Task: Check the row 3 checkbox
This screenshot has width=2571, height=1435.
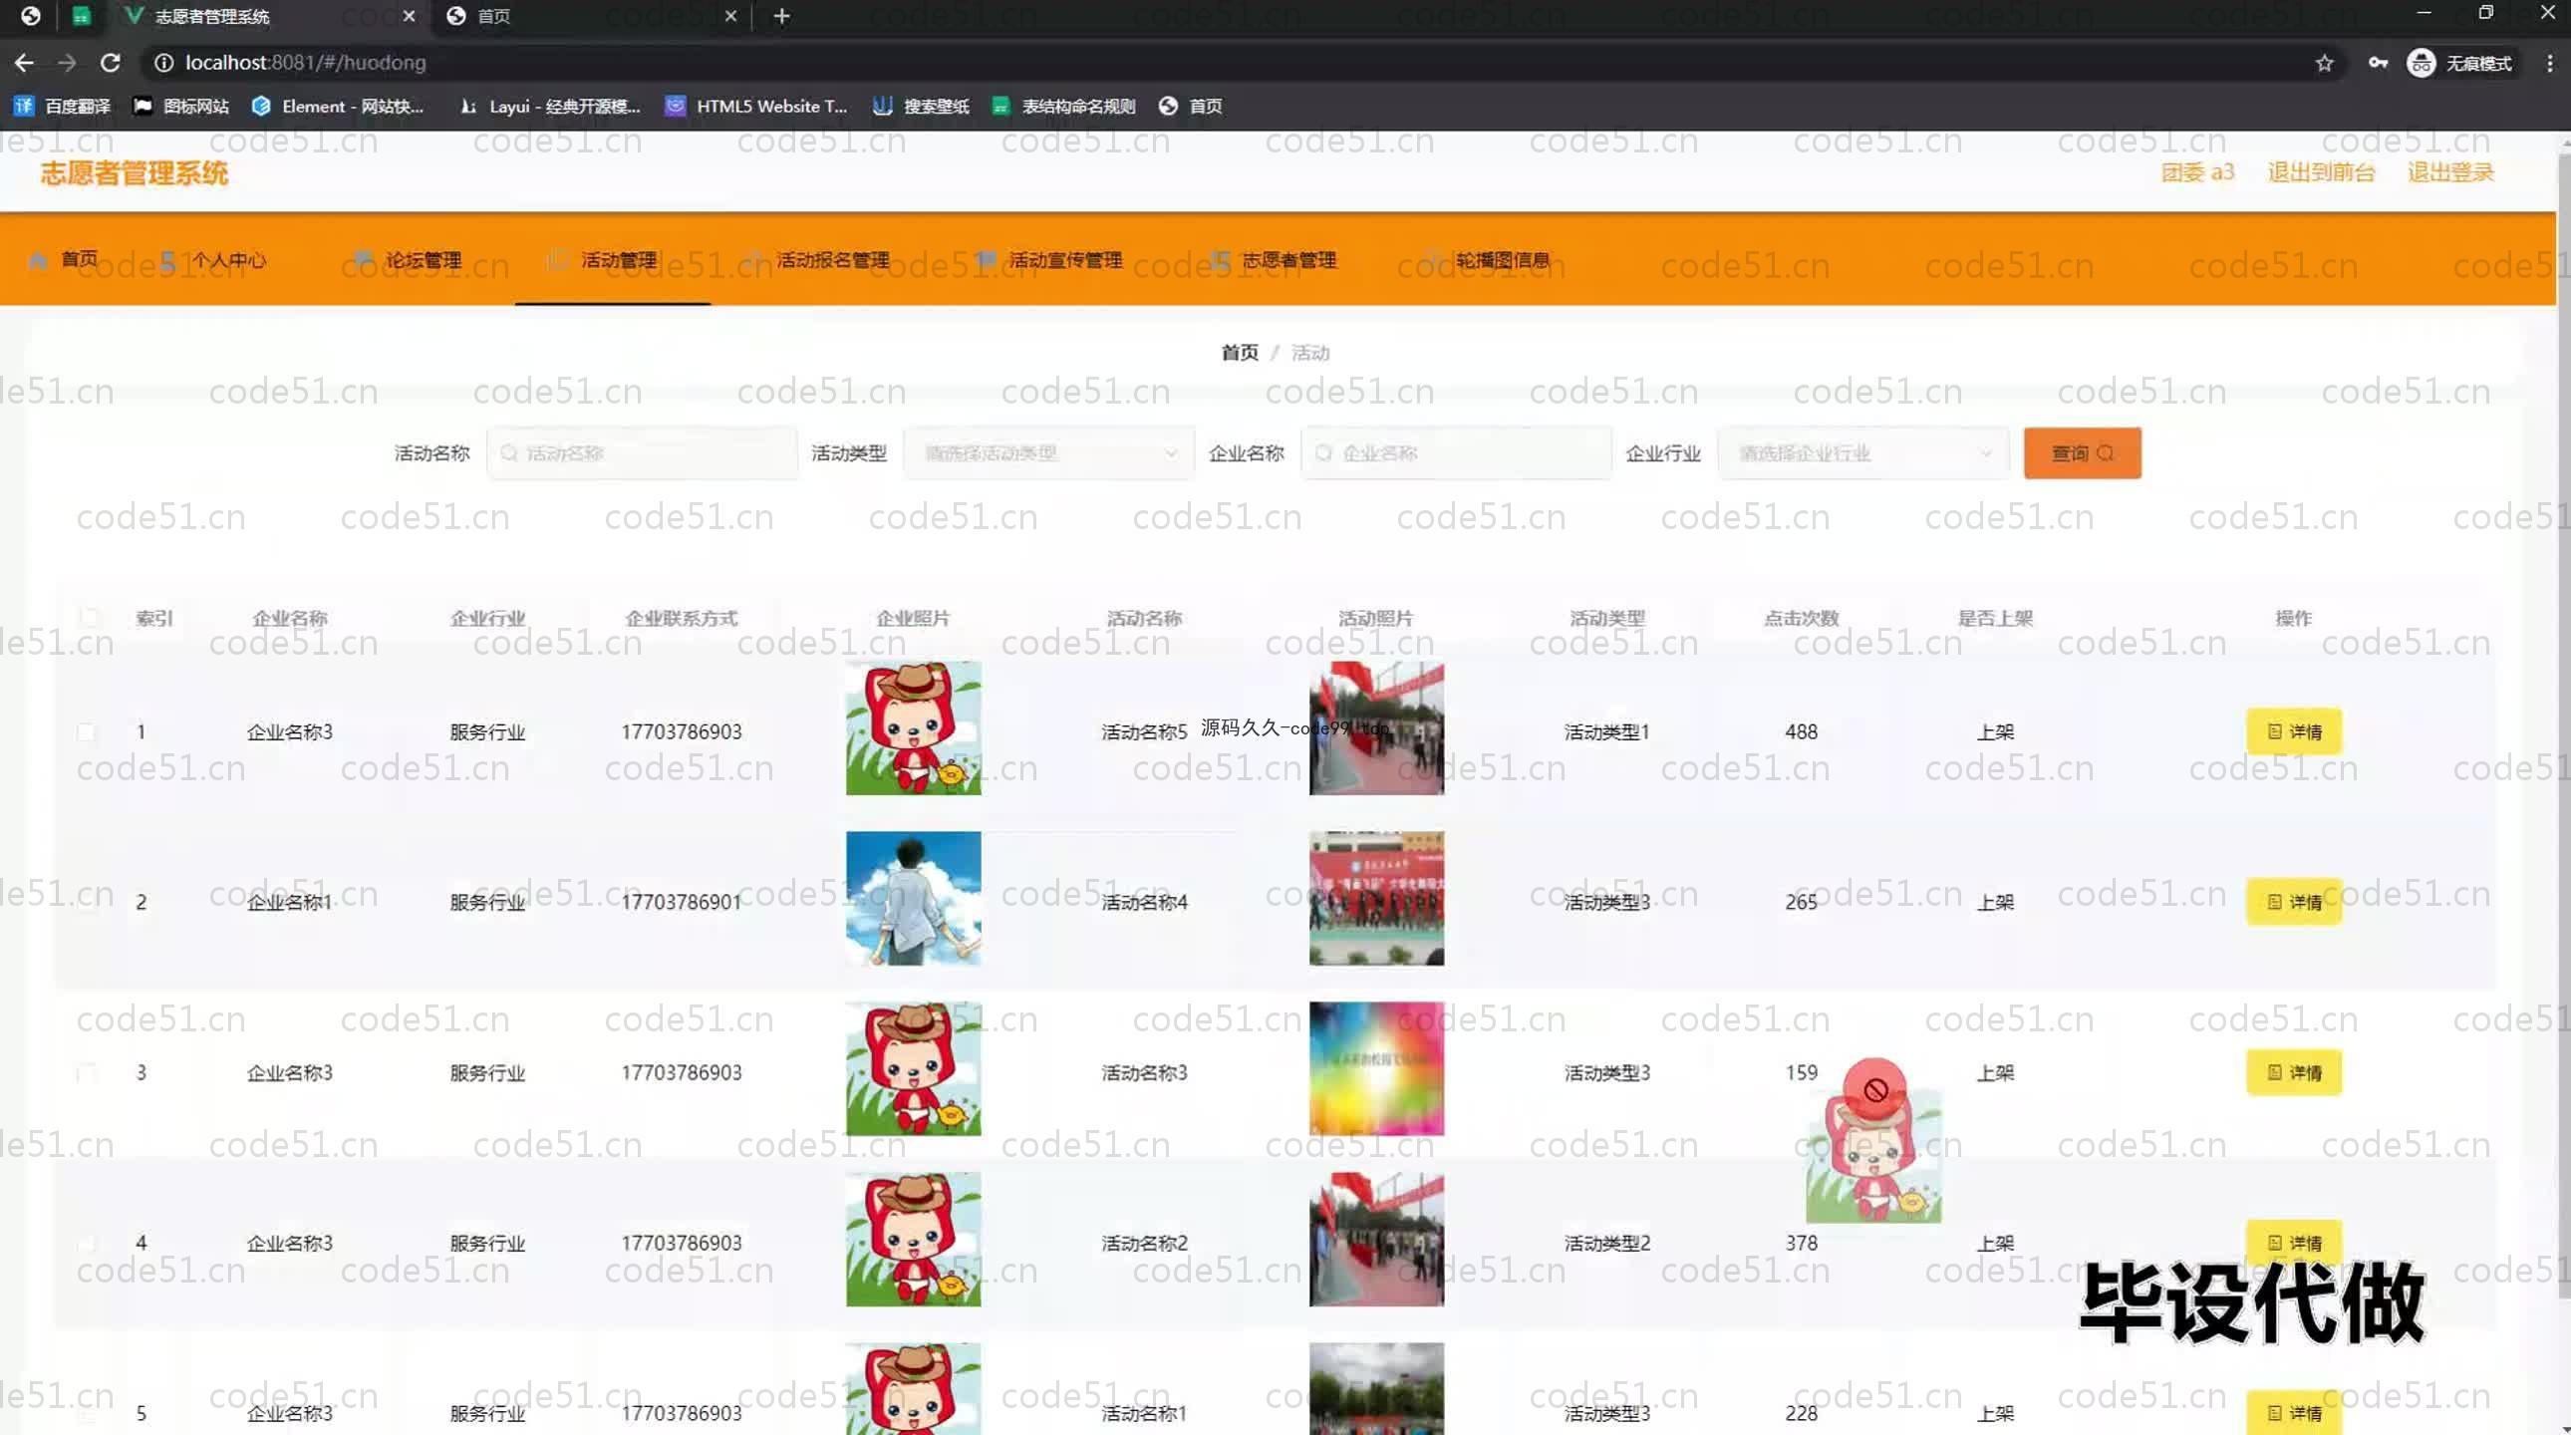Action: coord(86,1072)
